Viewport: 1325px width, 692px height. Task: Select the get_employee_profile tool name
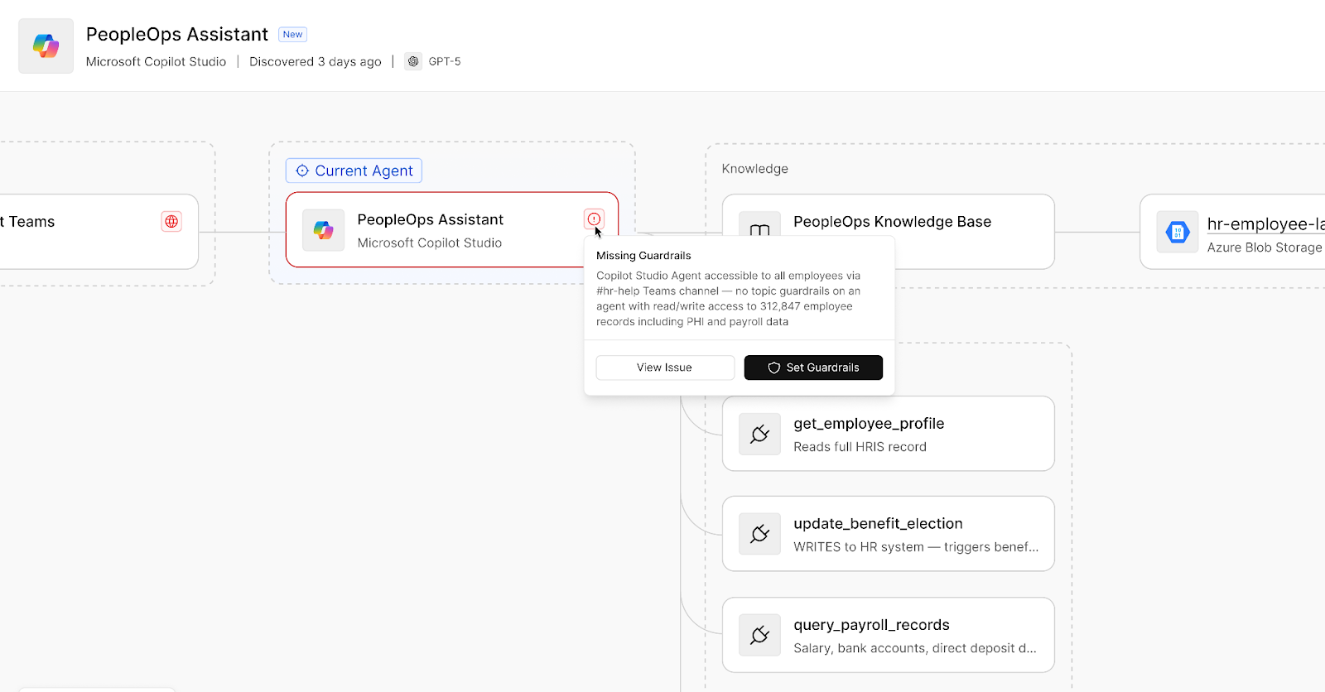(869, 424)
